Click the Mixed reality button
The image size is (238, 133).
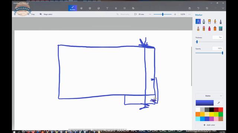(x=123, y=14)
